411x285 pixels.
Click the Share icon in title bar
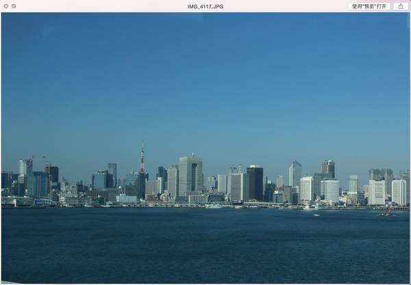(401, 6)
